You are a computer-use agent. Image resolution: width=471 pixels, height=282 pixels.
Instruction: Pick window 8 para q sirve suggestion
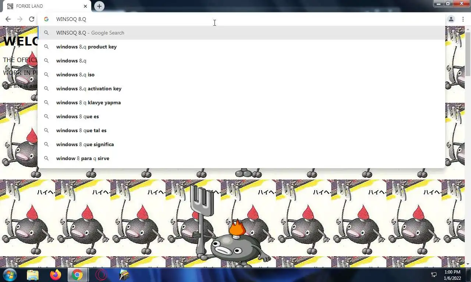241,158
